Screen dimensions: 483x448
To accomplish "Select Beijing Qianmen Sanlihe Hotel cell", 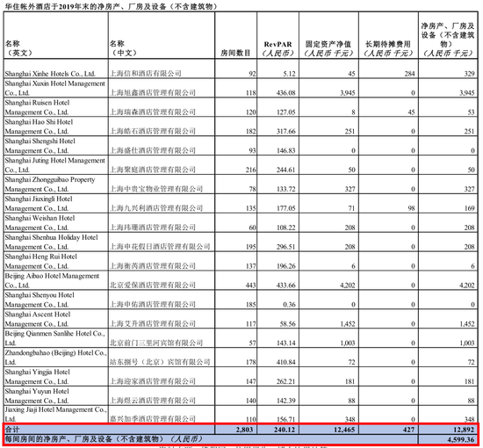I will (x=55, y=338).
